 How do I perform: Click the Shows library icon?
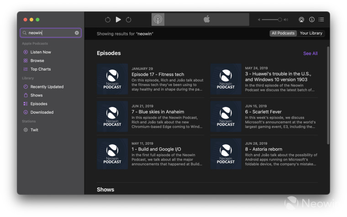click(x=26, y=95)
